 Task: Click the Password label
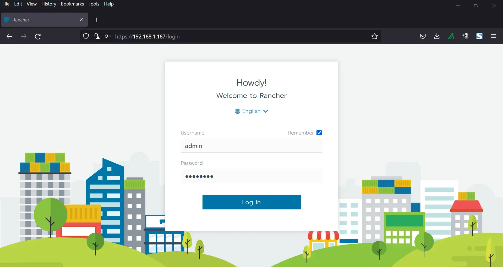(192, 163)
